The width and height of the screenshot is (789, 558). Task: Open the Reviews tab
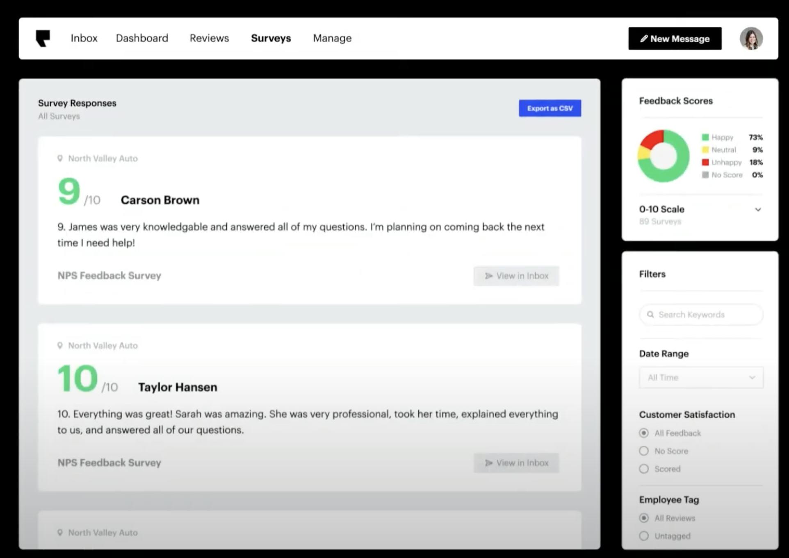[209, 38]
